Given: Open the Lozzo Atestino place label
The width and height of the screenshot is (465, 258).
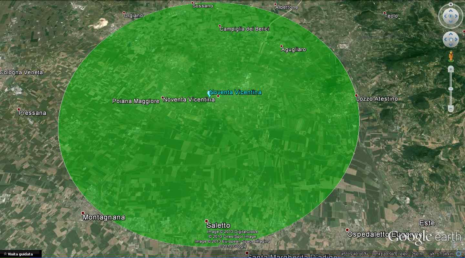Looking at the screenshot, I should coord(377,99).
